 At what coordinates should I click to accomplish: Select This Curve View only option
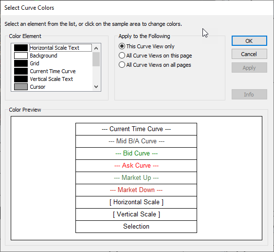[146, 46]
